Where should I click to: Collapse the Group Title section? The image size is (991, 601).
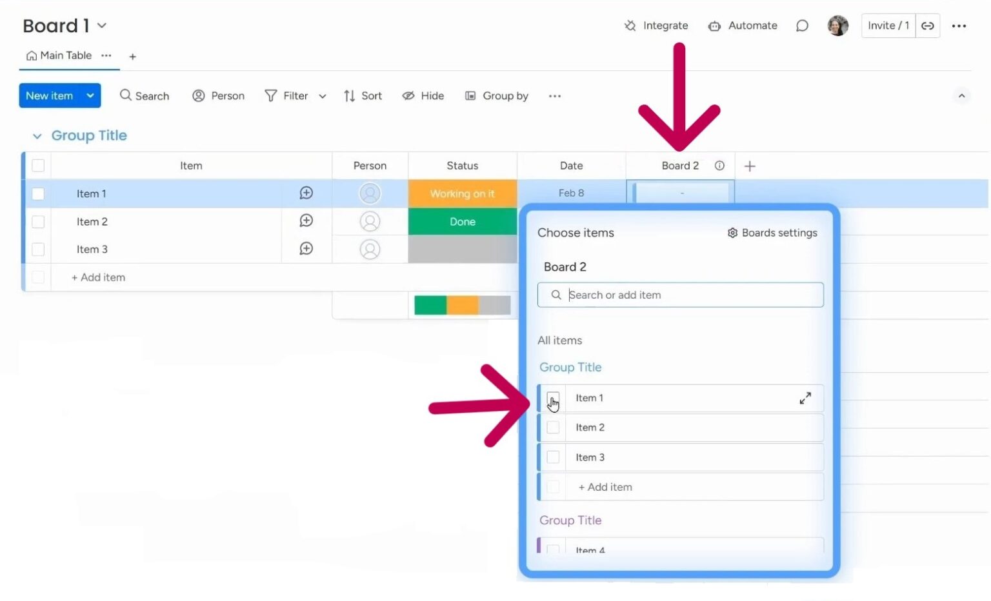coord(37,135)
